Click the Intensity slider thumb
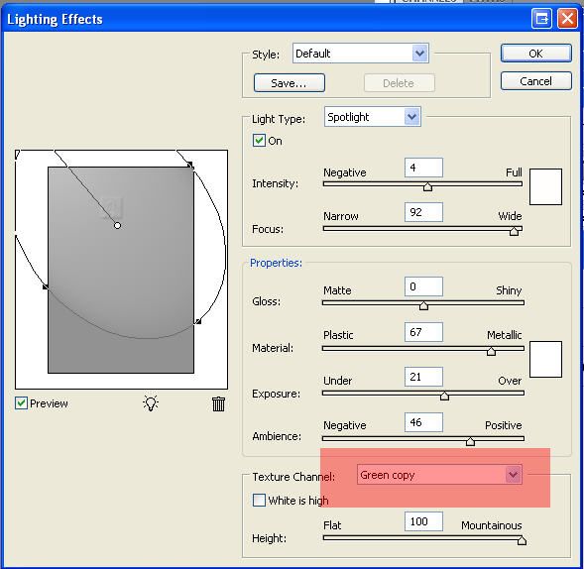Image resolution: width=584 pixels, height=569 pixels. pyautogui.click(x=427, y=186)
